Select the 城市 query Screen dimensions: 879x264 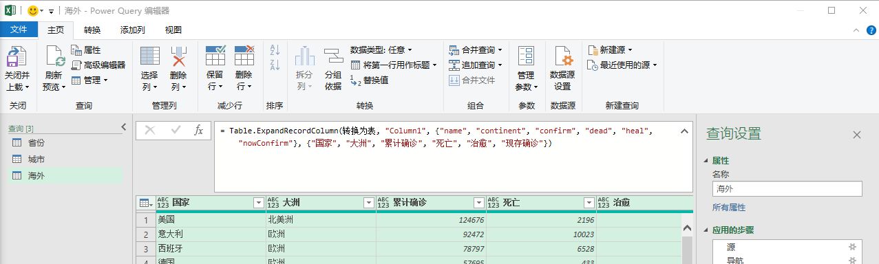65,159
